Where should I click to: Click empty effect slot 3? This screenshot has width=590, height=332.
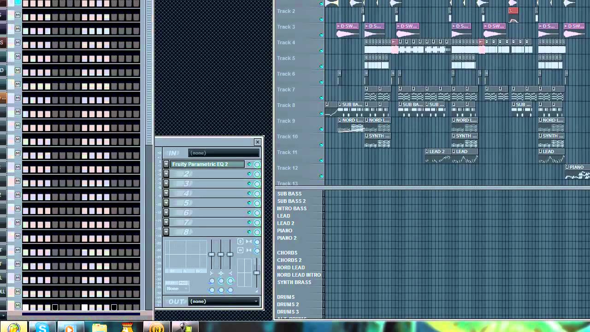(x=207, y=184)
